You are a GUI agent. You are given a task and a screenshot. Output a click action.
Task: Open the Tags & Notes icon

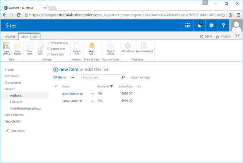pyautogui.click(x=110, y=47)
